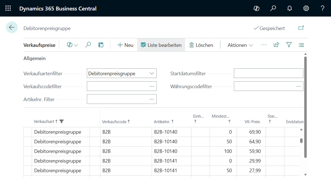Show more toolbar options ellipsis
The width and height of the screenshot is (331, 186).
pos(264,45)
